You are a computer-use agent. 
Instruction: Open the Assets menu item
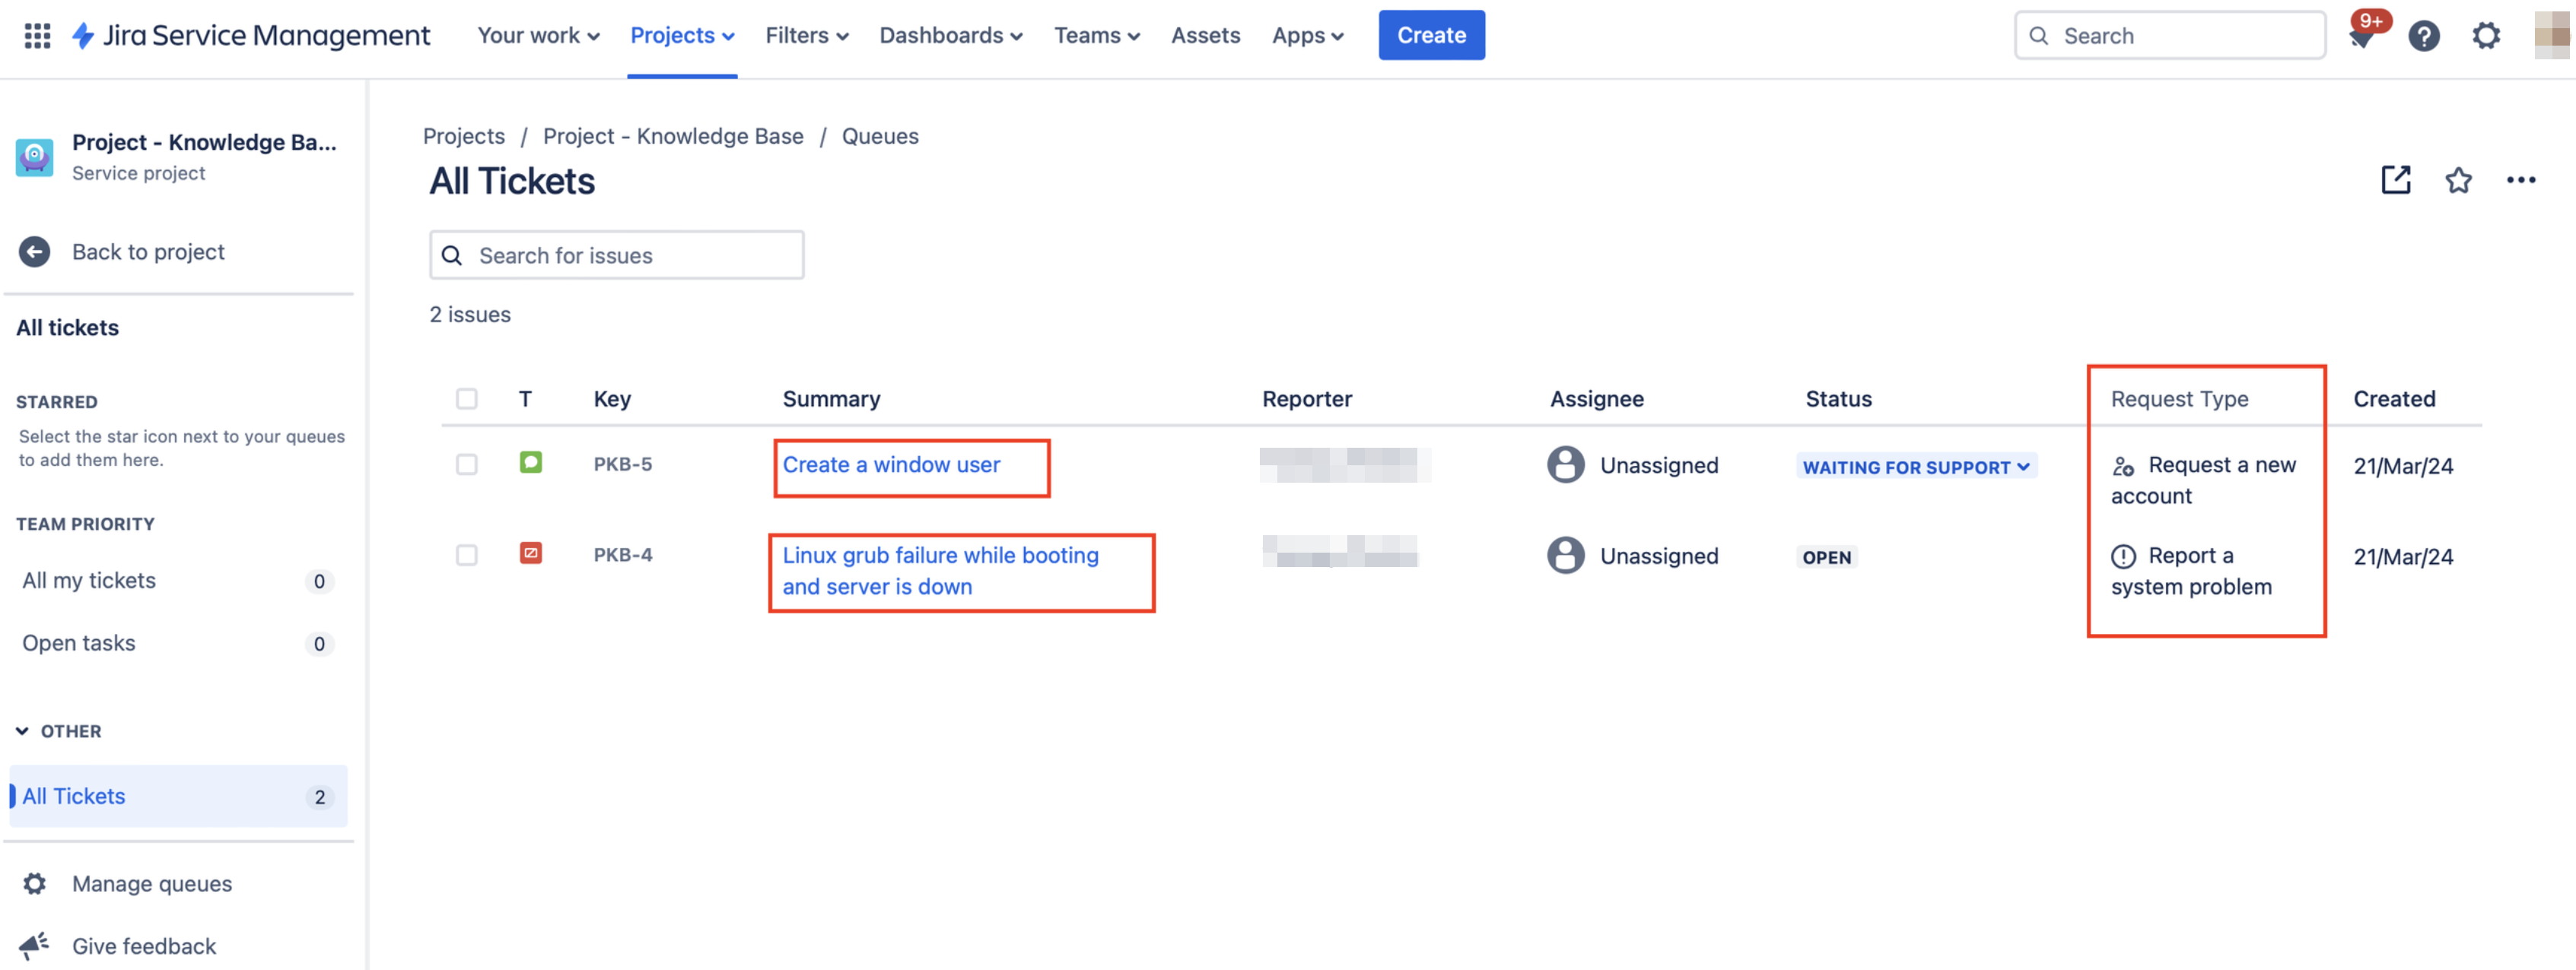[1205, 36]
